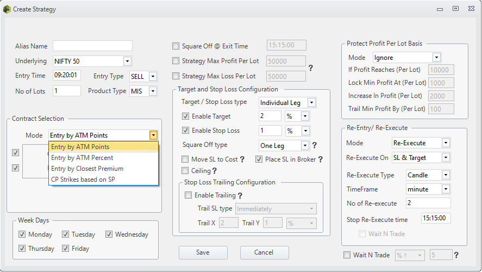Click Enable Trailing help question mark

click(x=240, y=195)
